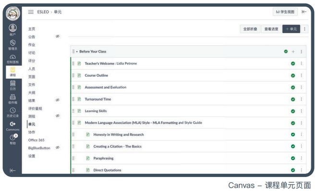The width and height of the screenshot is (317, 191).
Task: Click page icon beside Course Outline
Action: click(79, 76)
